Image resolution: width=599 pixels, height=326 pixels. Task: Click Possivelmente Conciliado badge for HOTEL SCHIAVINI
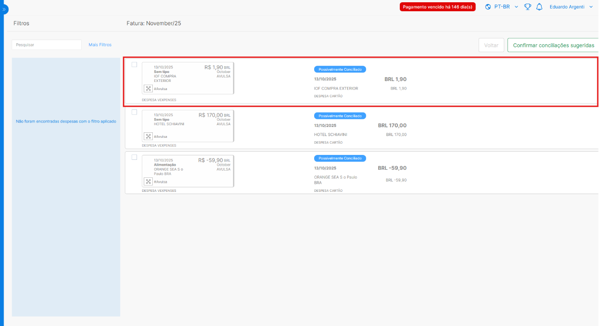pyautogui.click(x=340, y=116)
